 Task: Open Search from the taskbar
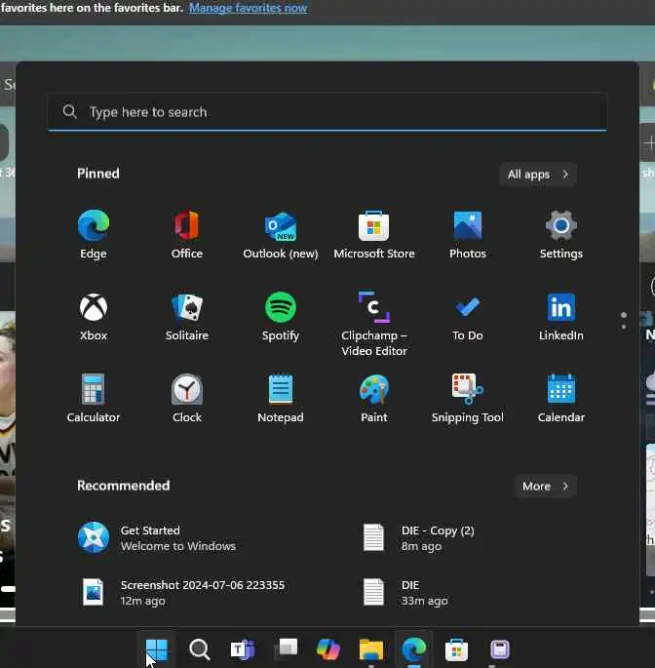(x=199, y=649)
